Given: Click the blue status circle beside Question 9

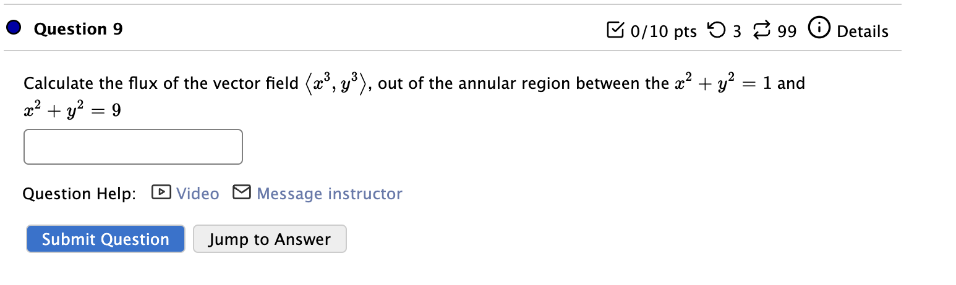Looking at the screenshot, I should [13, 28].
